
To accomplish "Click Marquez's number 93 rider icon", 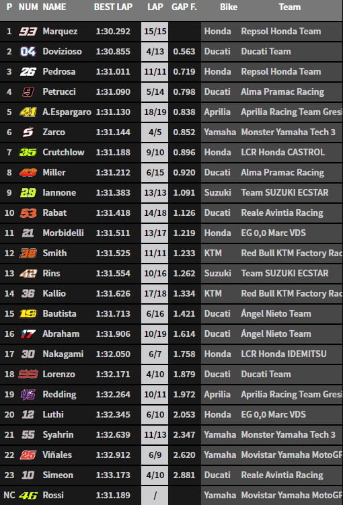I will click(x=28, y=31).
